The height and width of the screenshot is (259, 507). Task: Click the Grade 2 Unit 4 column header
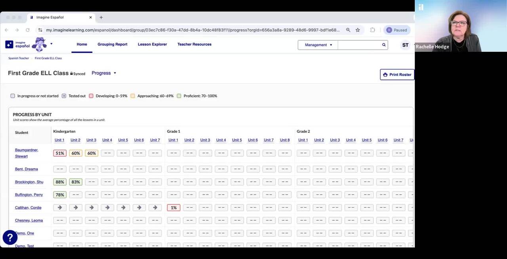tap(351, 140)
